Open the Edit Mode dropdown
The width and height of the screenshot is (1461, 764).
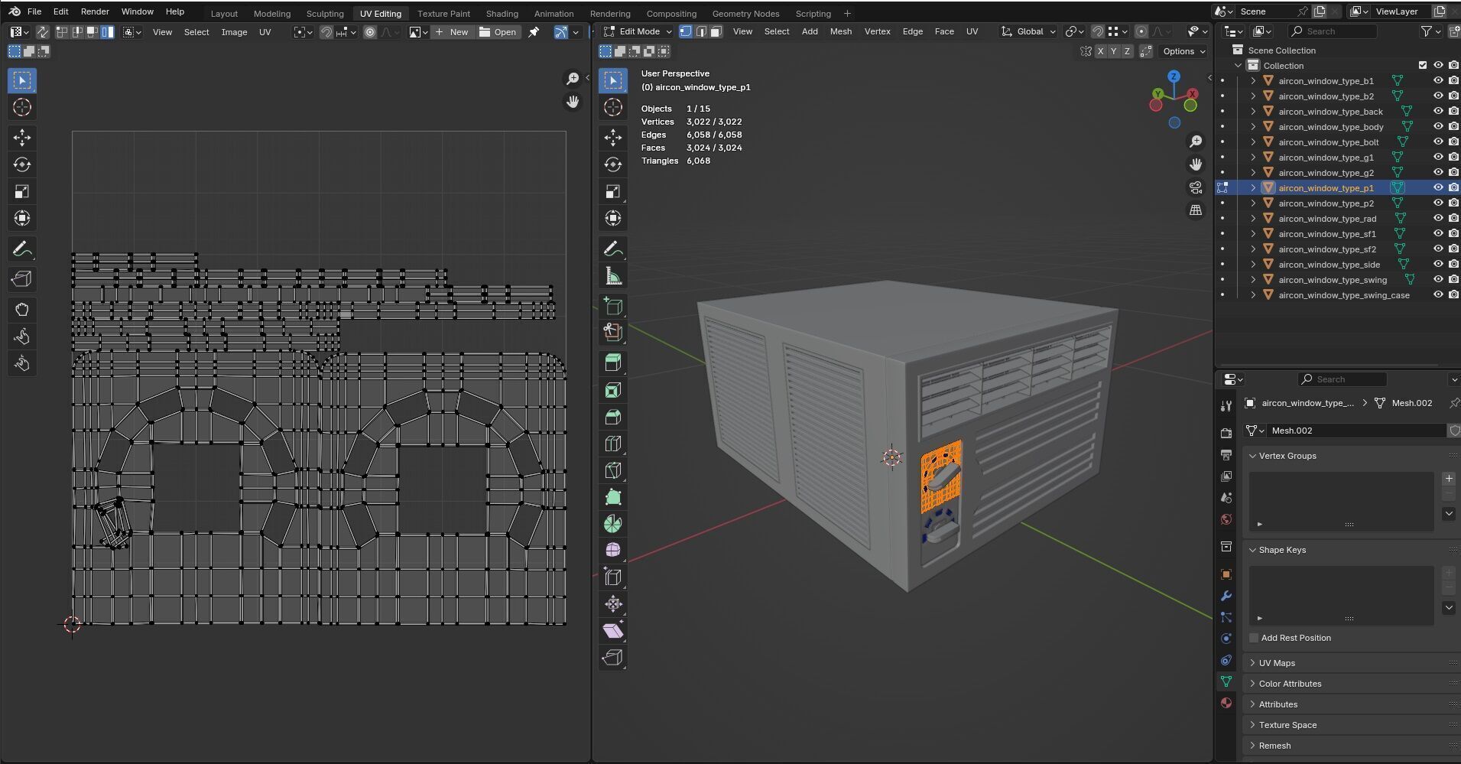pos(638,31)
